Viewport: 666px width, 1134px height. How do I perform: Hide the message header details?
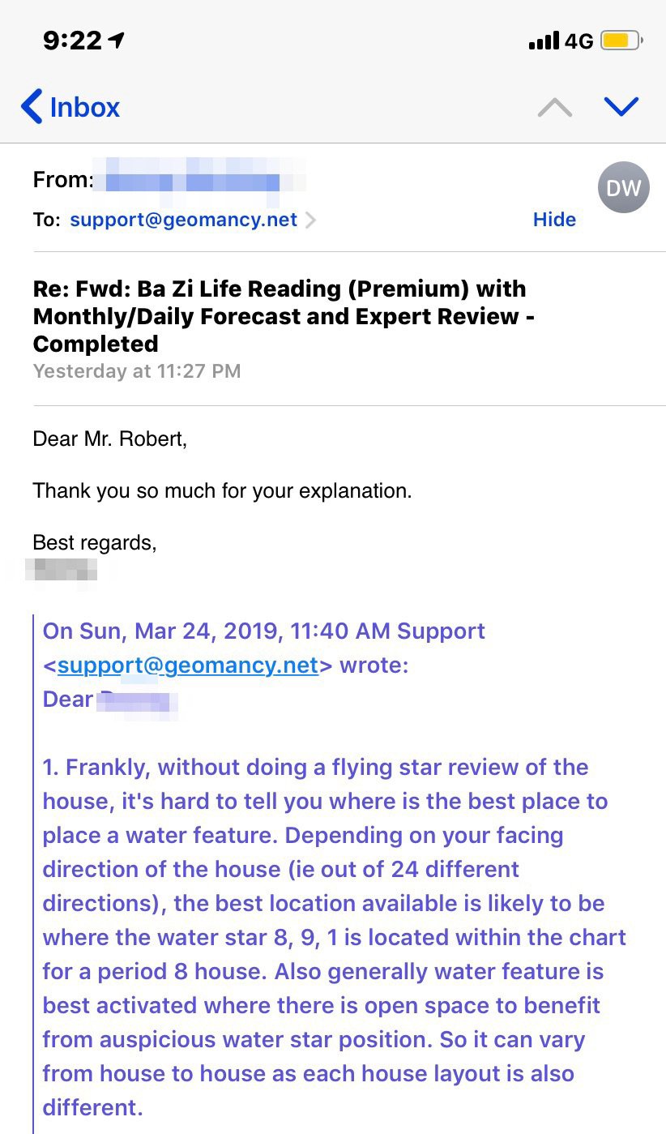(x=554, y=220)
